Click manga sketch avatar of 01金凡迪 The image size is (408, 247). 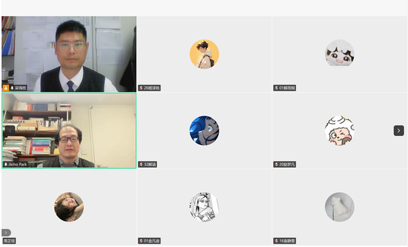tap(204, 207)
